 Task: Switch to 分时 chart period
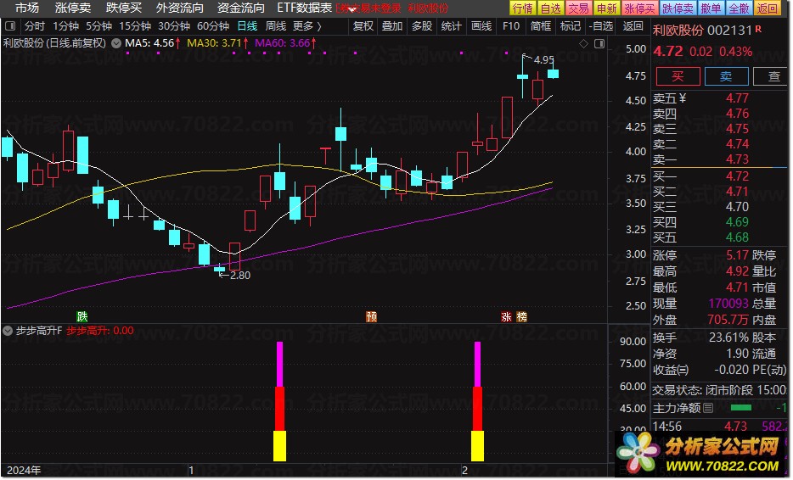pyautogui.click(x=35, y=25)
